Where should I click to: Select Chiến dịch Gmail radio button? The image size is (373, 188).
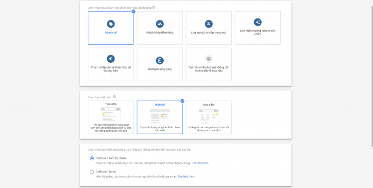click(92, 172)
